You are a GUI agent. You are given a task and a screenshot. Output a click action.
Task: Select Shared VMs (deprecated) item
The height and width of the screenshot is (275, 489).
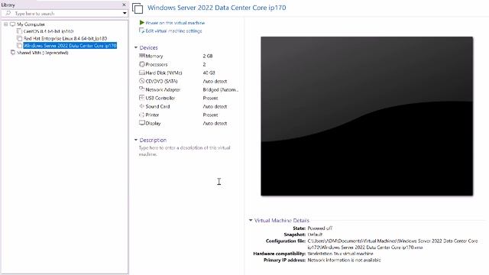click(x=43, y=53)
